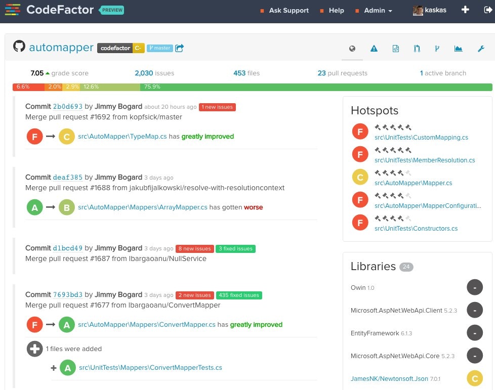Screen dimensions: 495x390
Task: Open the issues warning triangle icon
Action: click(x=374, y=48)
